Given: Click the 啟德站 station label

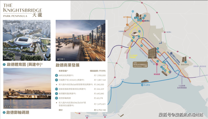Looking at the screenshot, I should [147, 21].
